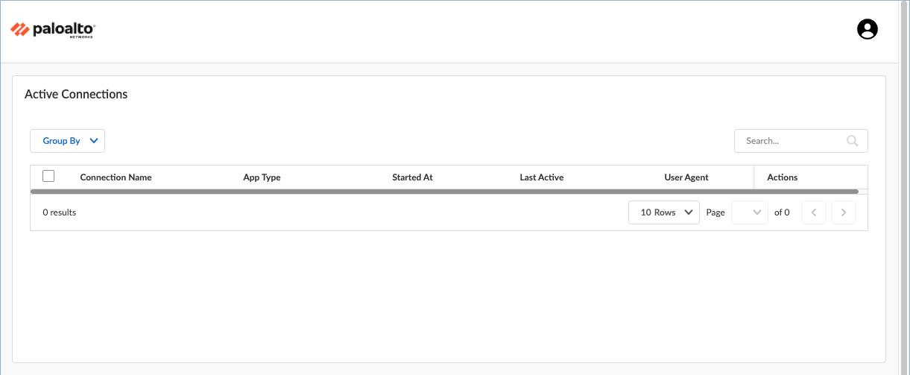Click the 0 results label

(60, 212)
